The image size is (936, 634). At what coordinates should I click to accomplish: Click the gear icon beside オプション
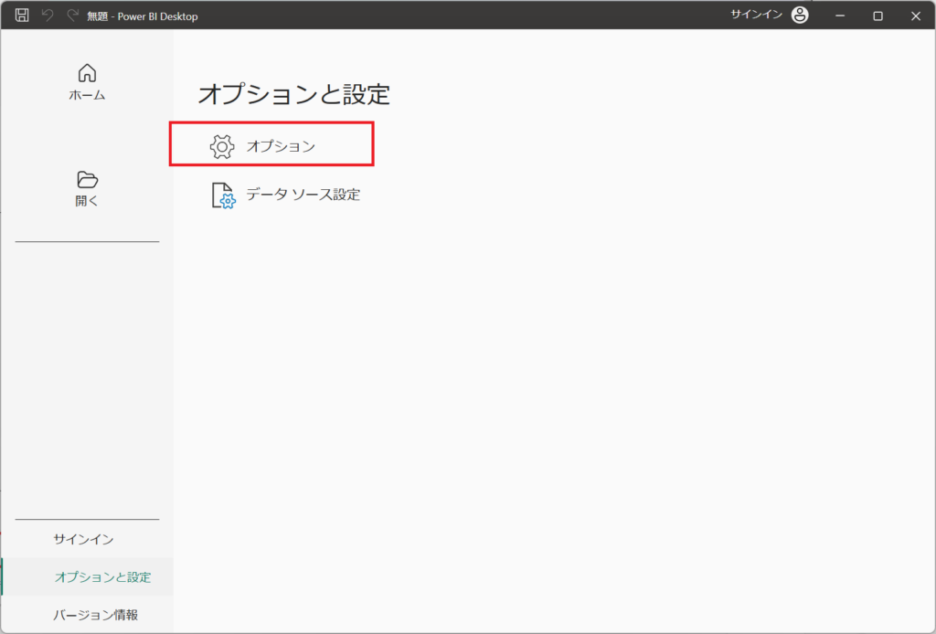click(222, 146)
